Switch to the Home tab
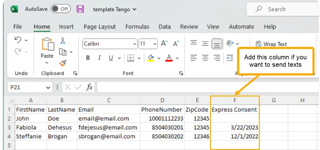 [42, 27]
